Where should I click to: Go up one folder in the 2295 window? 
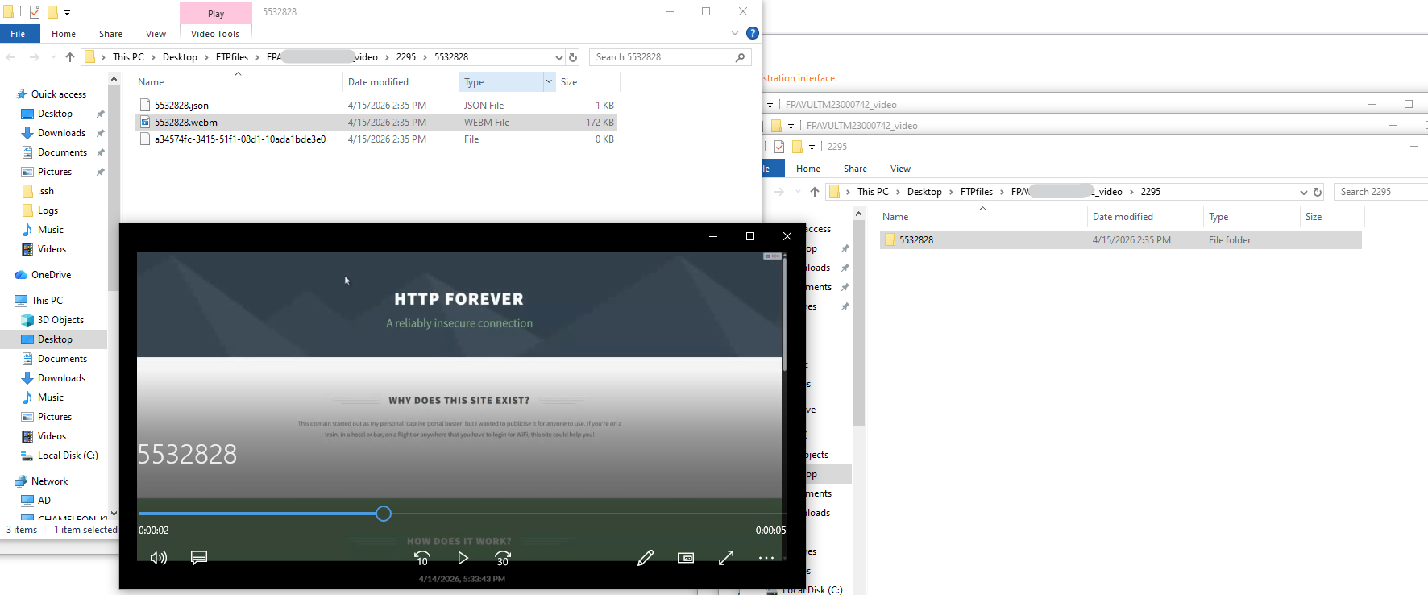point(815,192)
